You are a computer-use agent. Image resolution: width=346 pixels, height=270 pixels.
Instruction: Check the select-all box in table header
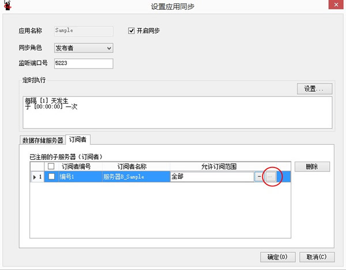51,167
